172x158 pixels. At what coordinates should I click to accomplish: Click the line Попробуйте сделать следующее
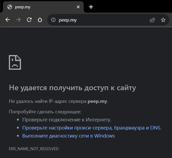point(45,112)
